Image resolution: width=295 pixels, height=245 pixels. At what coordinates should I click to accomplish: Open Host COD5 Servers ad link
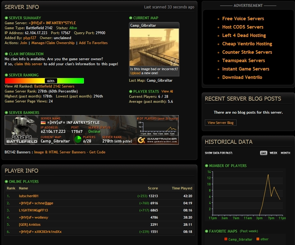pos(243,27)
